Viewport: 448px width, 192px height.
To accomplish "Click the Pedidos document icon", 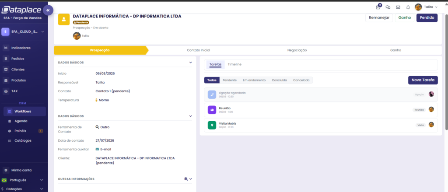I will [x=6, y=59].
